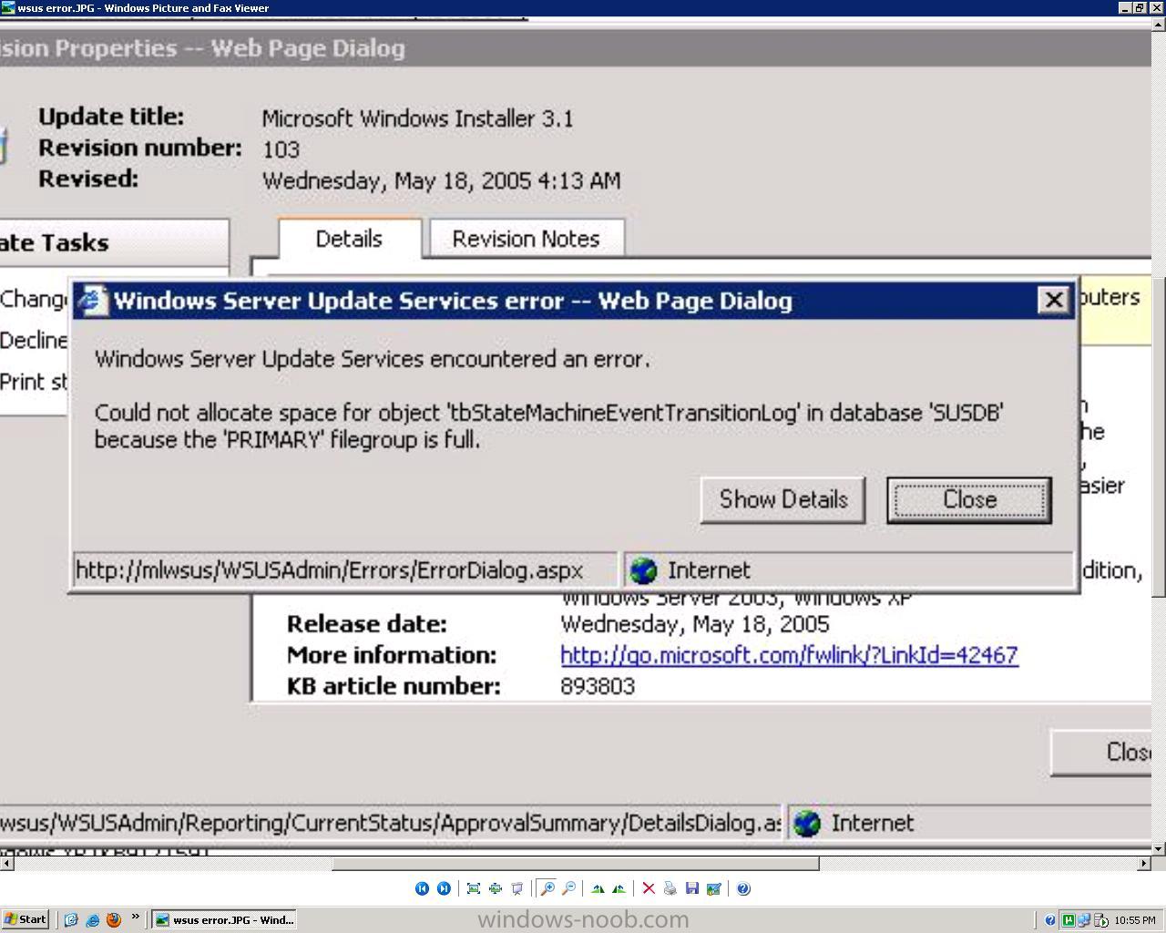Click Close in the WSUS error dialog

pyautogui.click(x=969, y=499)
